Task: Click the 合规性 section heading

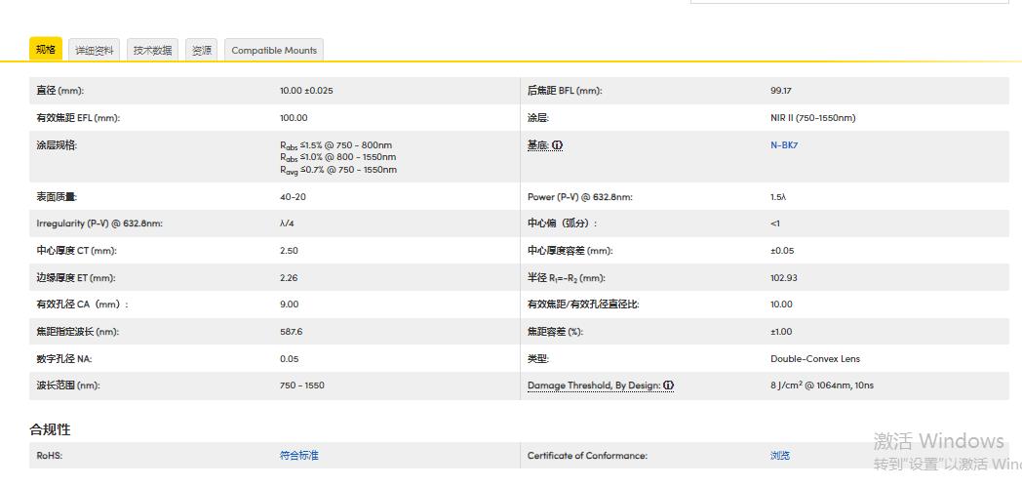Action: pyautogui.click(x=50, y=429)
